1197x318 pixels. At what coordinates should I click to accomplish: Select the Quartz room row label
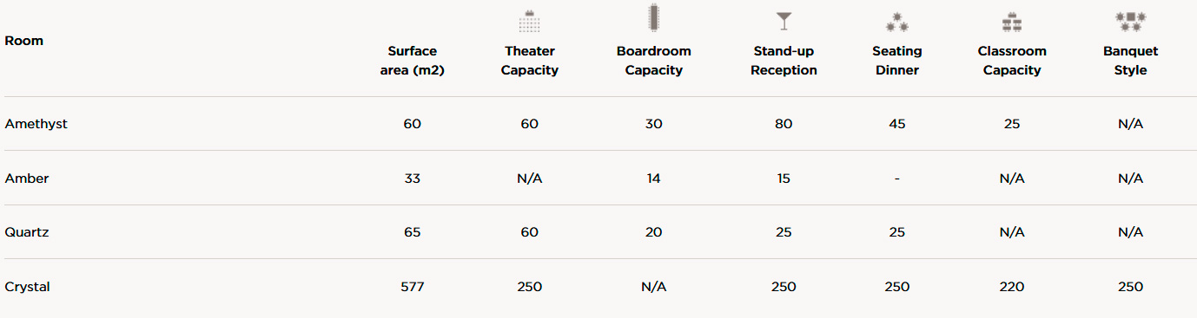coord(26,232)
